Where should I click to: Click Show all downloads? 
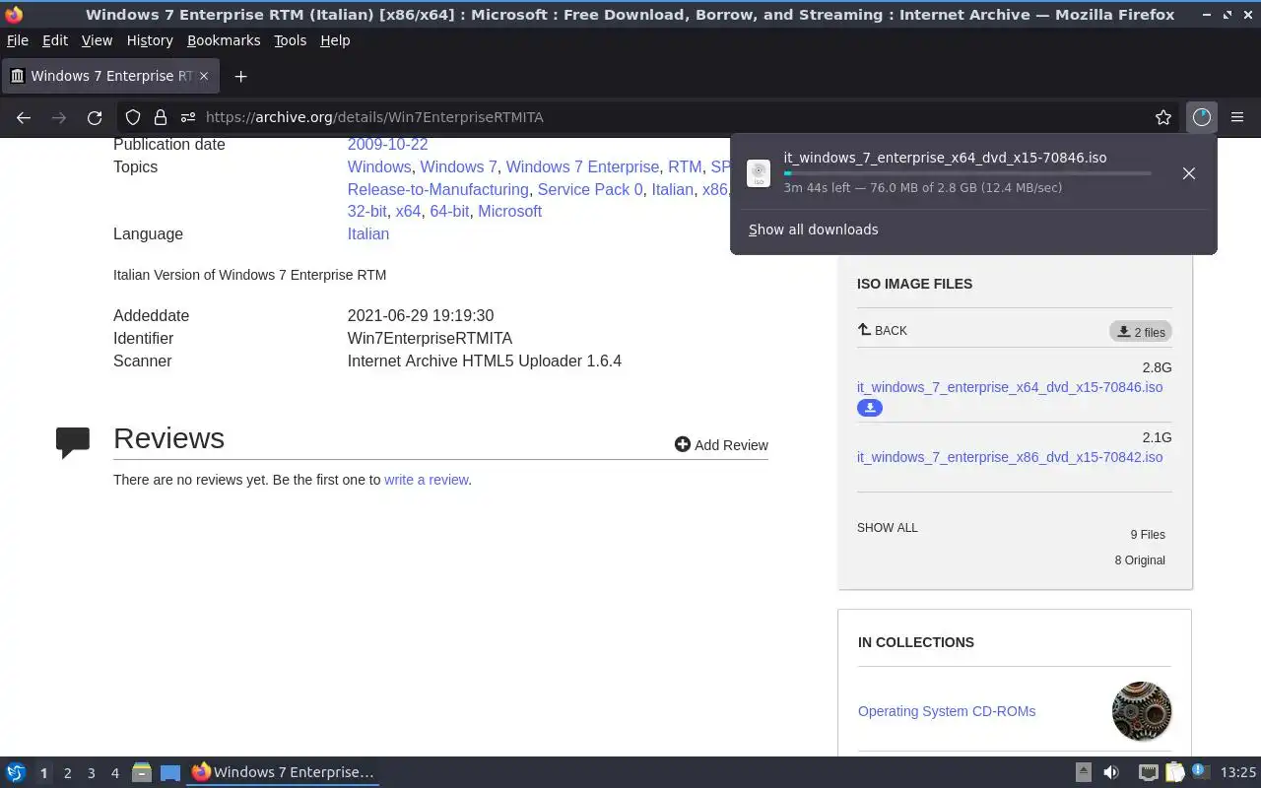click(x=813, y=230)
